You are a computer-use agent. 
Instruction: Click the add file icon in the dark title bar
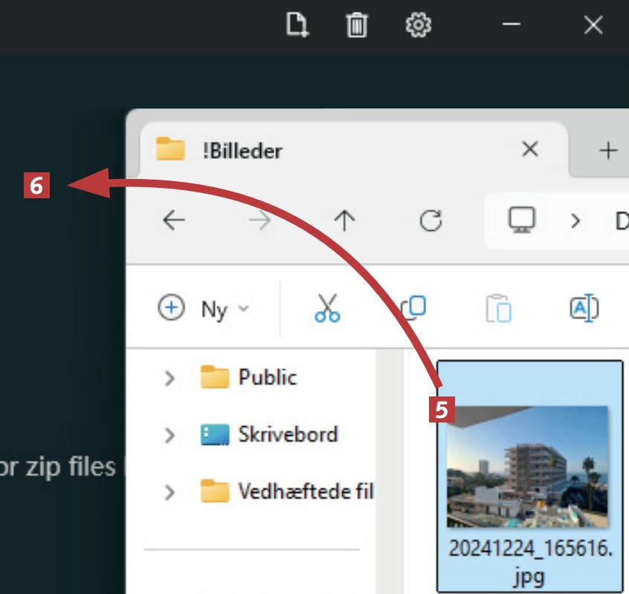tap(297, 26)
